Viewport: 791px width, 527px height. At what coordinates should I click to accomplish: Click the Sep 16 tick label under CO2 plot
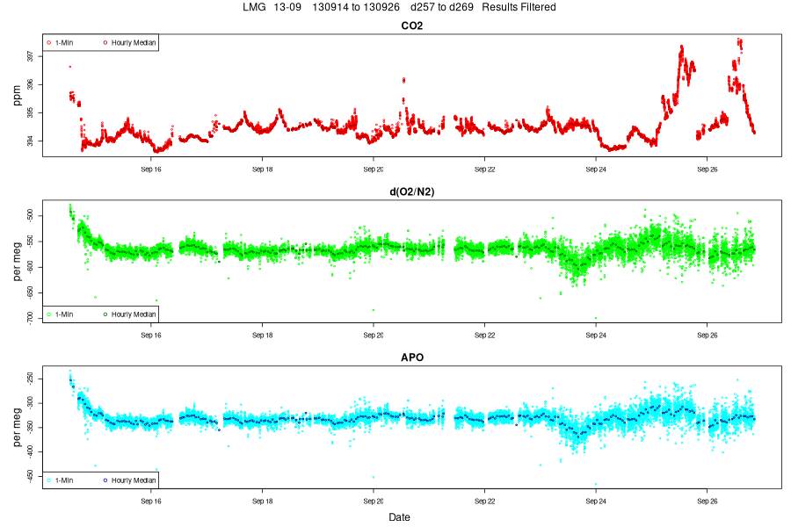(151, 170)
